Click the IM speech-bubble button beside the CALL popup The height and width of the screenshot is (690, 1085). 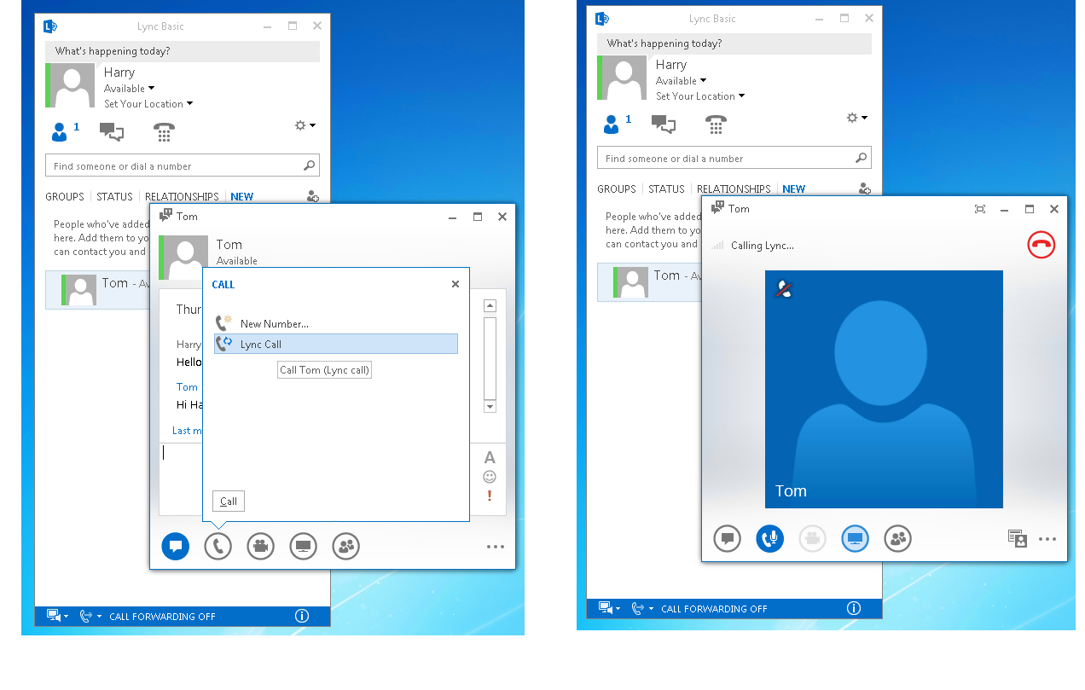[x=176, y=547]
